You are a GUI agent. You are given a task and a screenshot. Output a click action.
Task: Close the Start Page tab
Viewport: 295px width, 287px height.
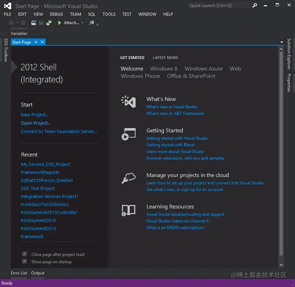click(42, 42)
